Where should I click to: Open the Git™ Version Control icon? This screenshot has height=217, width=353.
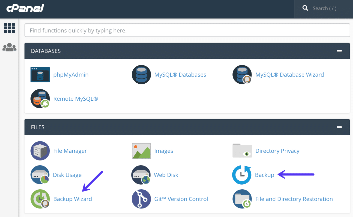(141, 199)
